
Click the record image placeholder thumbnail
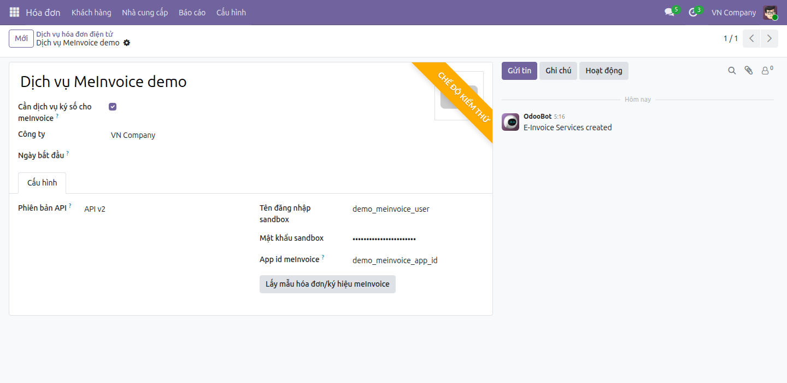point(459,96)
